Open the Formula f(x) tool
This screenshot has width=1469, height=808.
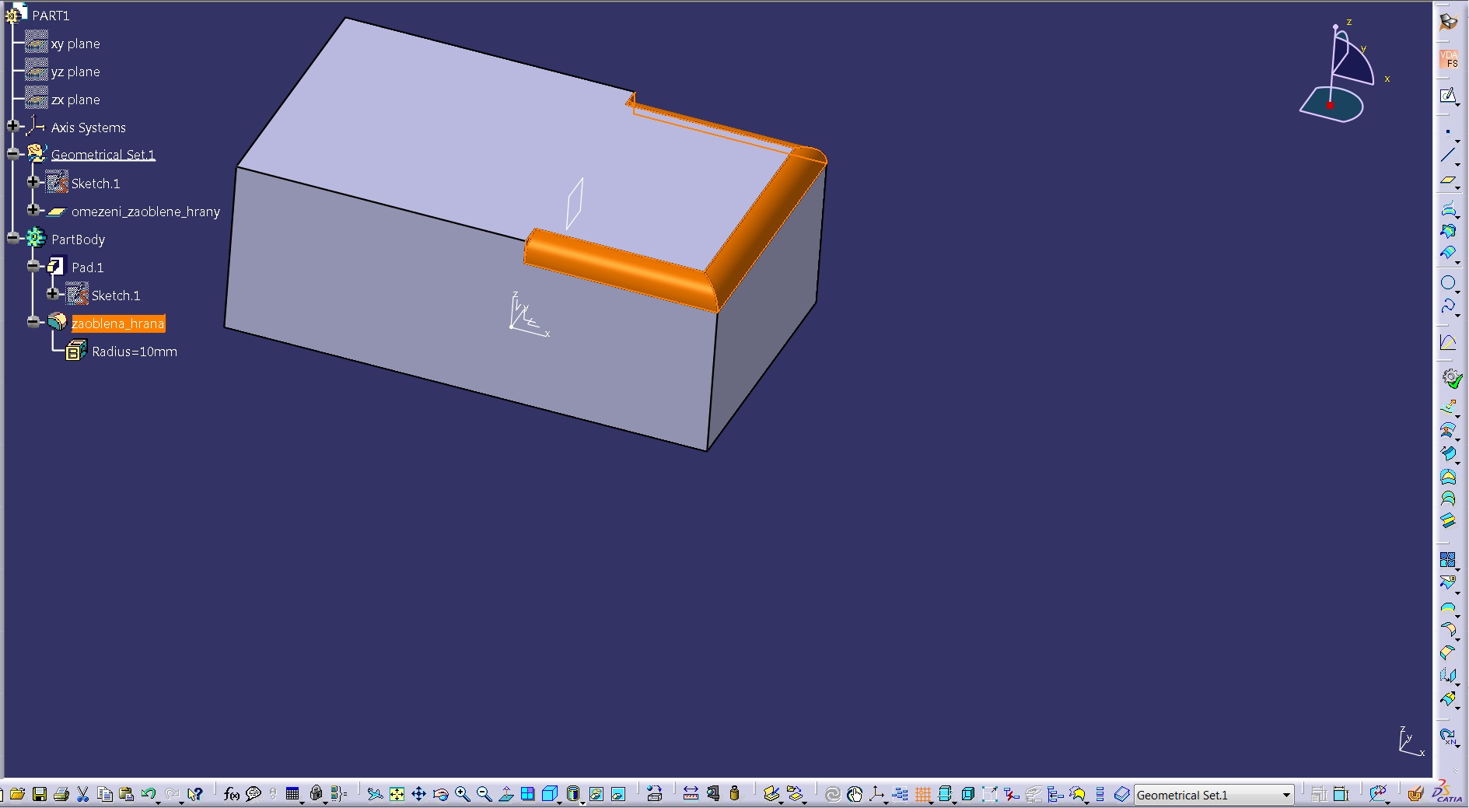231,794
